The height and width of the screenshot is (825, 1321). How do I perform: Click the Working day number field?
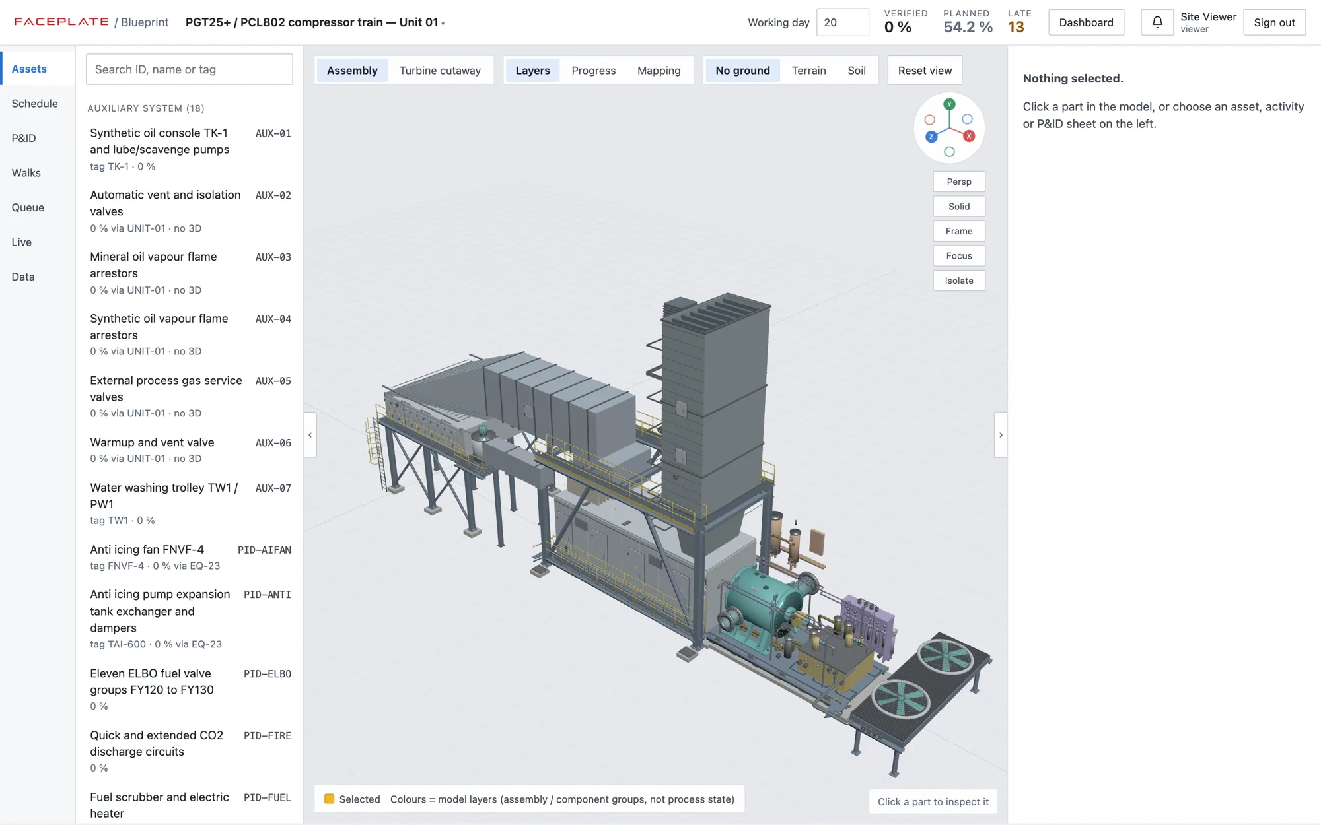[842, 22]
